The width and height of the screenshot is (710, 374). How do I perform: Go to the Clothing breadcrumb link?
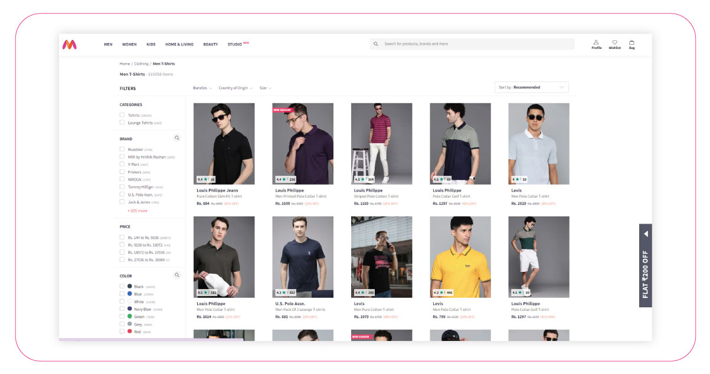pyautogui.click(x=141, y=64)
